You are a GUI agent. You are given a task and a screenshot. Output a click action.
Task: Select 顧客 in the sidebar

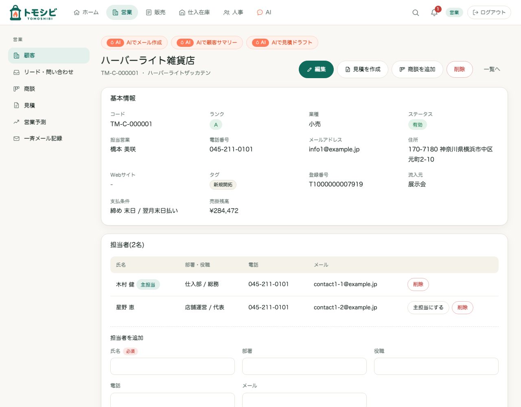[49, 55]
